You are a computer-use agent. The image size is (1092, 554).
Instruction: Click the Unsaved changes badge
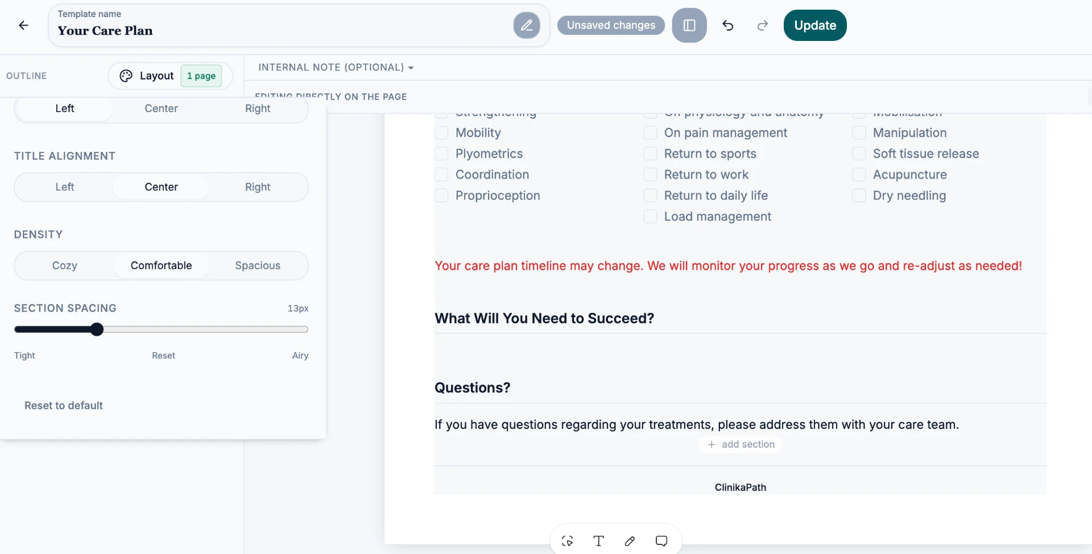pyautogui.click(x=611, y=25)
